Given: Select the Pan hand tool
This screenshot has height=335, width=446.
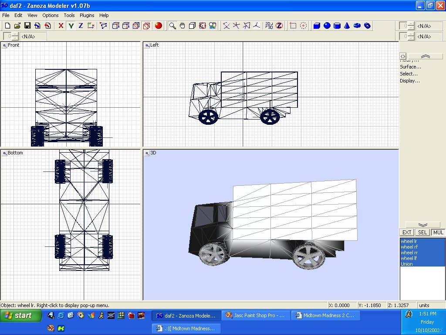Looking at the screenshot, I should pos(182,26).
